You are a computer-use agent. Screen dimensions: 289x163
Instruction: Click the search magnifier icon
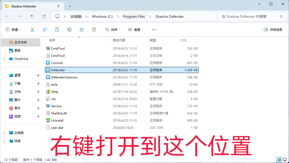tap(281, 16)
